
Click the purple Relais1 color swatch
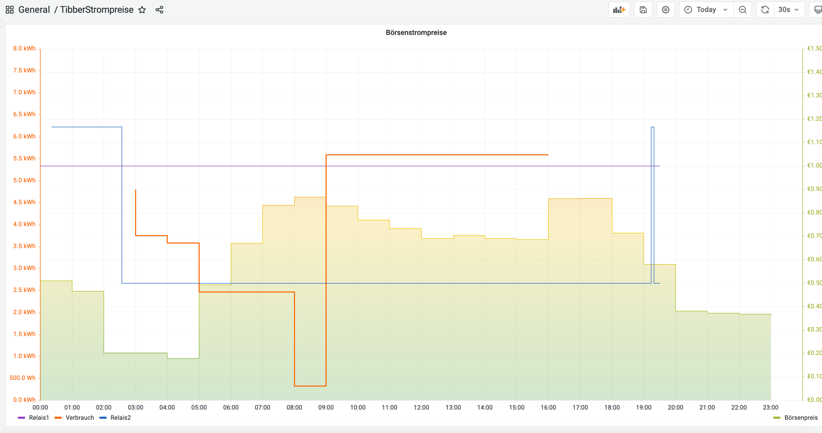click(21, 418)
